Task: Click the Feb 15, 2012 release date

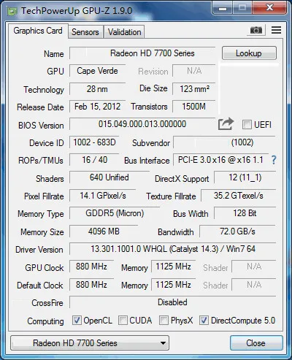Action: tap(98, 107)
